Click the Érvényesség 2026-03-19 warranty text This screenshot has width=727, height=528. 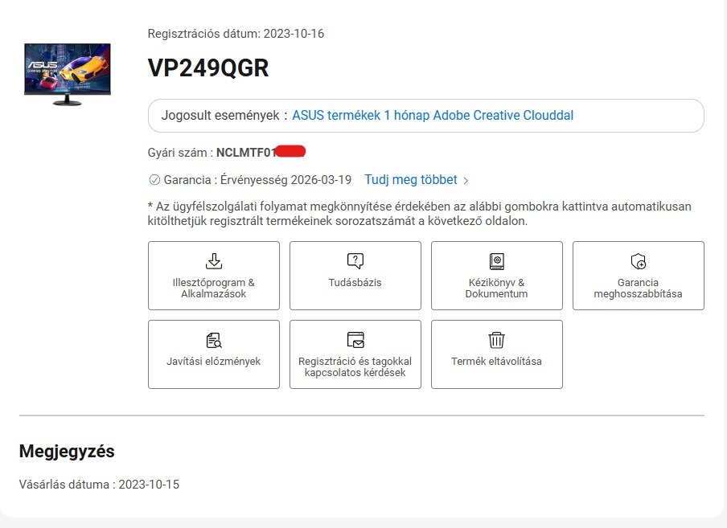pos(285,180)
